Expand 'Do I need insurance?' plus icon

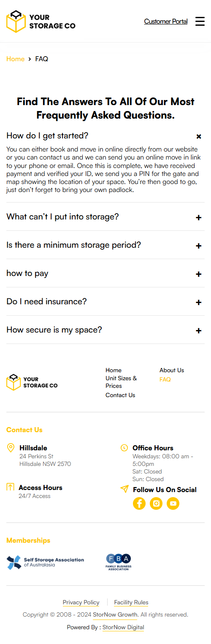tap(199, 303)
